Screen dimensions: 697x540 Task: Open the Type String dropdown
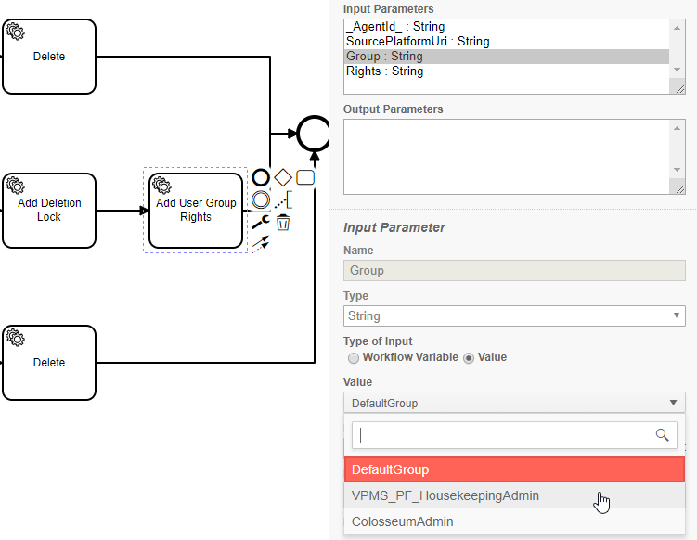click(x=514, y=316)
